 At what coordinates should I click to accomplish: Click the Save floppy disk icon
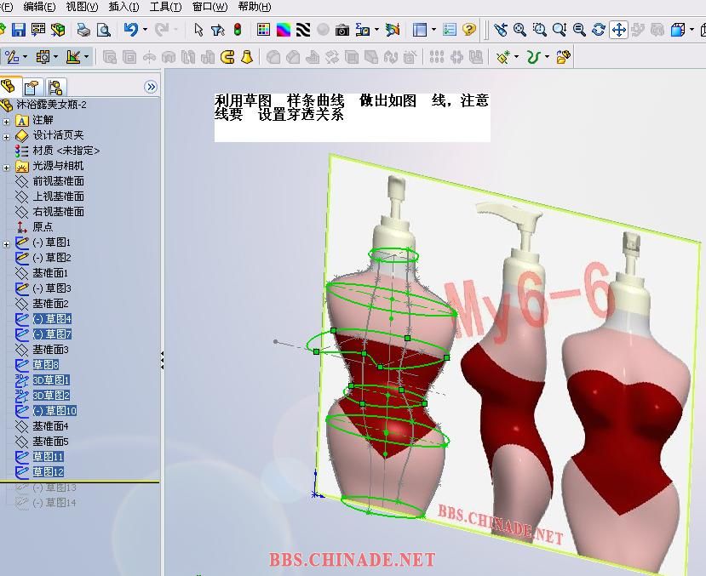pos(19,30)
